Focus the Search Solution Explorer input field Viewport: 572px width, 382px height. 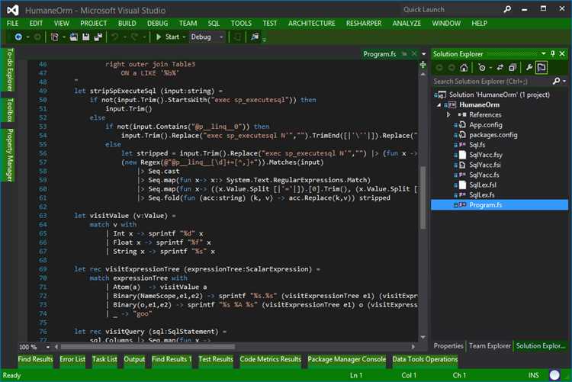tap(492, 81)
